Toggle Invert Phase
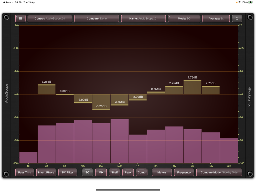Image resolution: width=256 pixels, height=192 pixels. (x=46, y=172)
